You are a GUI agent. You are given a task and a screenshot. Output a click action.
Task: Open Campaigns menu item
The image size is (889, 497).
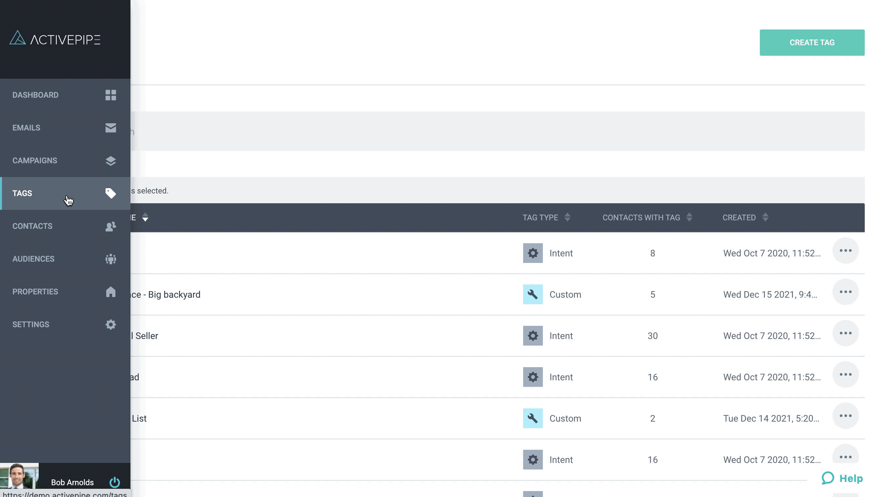65,161
